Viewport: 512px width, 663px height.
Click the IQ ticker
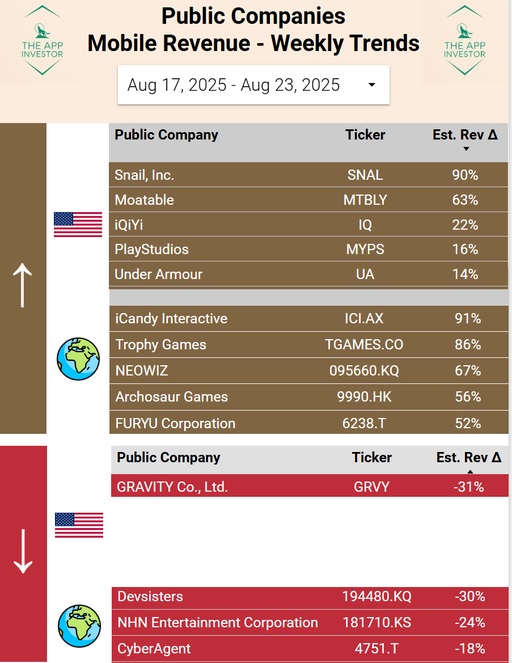(x=365, y=225)
